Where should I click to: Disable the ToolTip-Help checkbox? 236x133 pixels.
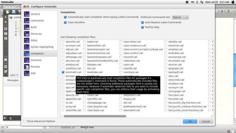[142, 27]
